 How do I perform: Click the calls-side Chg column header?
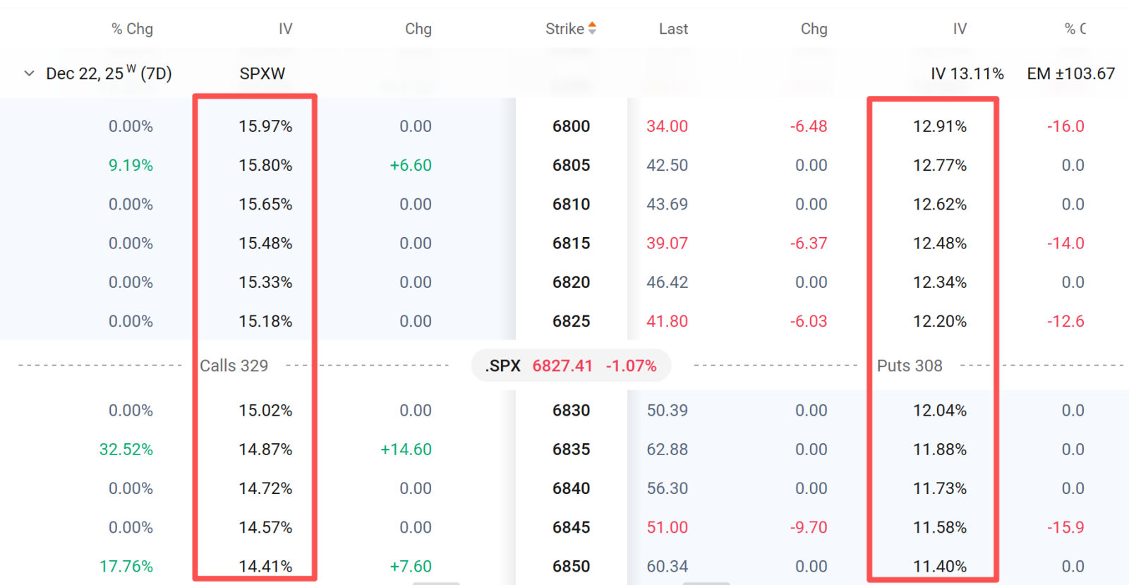tap(418, 29)
